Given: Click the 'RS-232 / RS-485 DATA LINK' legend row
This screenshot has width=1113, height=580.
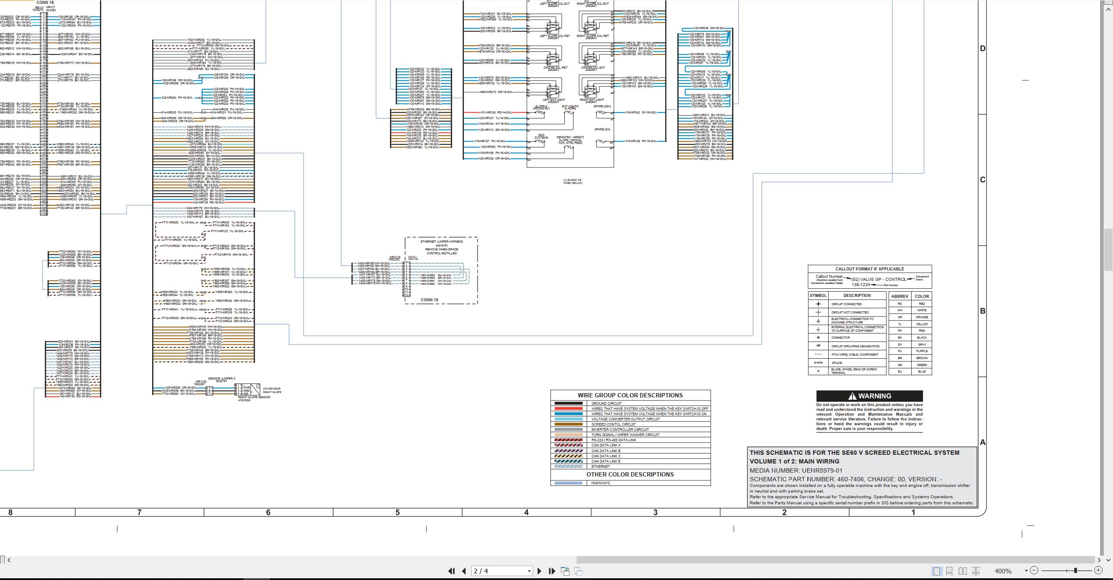Looking at the screenshot, I should (630, 440).
